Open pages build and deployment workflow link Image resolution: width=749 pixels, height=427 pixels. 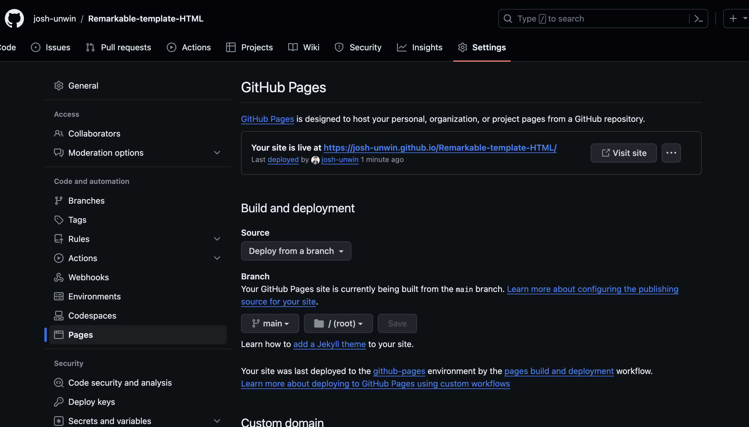pos(559,371)
